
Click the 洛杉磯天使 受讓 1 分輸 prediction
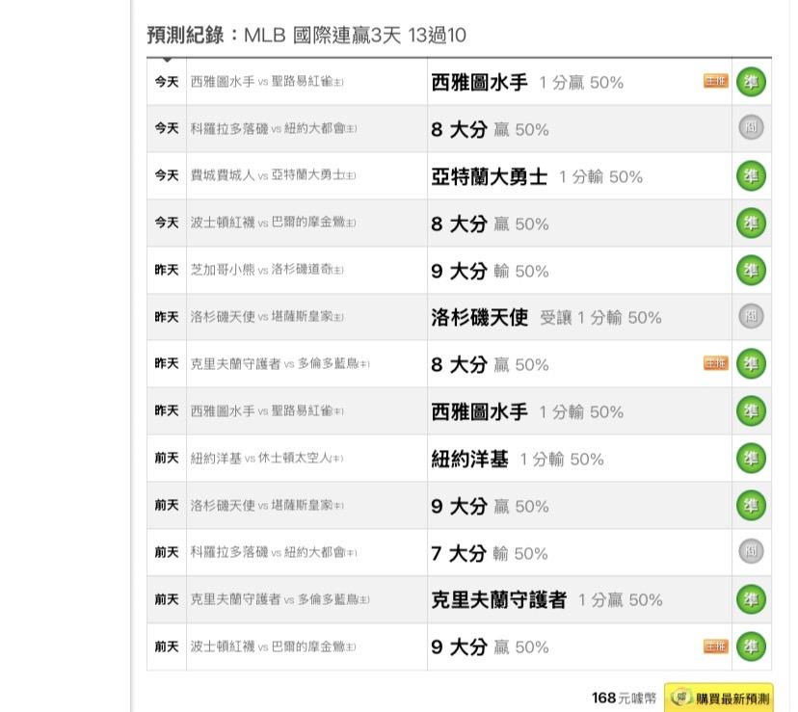[546, 318]
